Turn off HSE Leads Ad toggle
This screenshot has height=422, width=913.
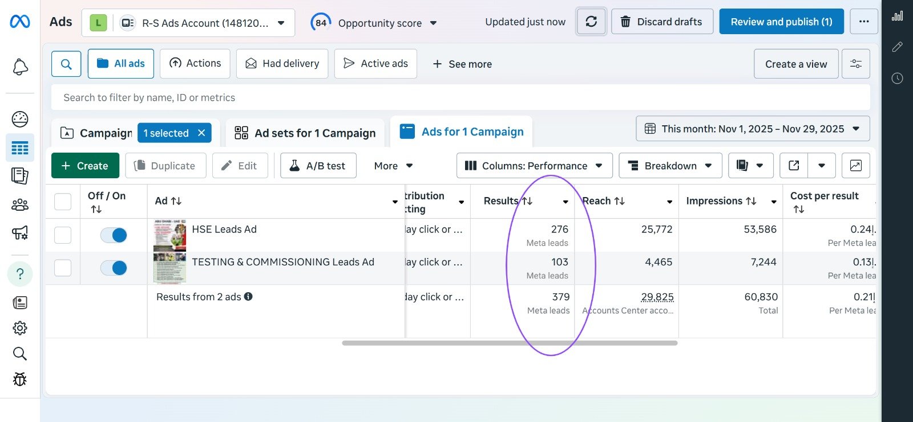tap(114, 235)
